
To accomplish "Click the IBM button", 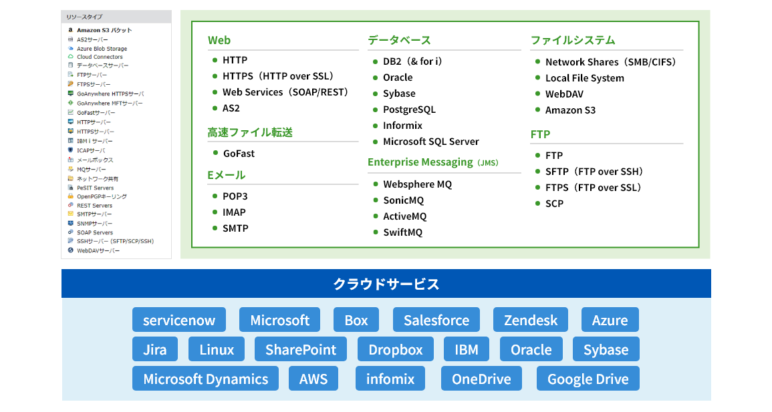I will 467,349.
